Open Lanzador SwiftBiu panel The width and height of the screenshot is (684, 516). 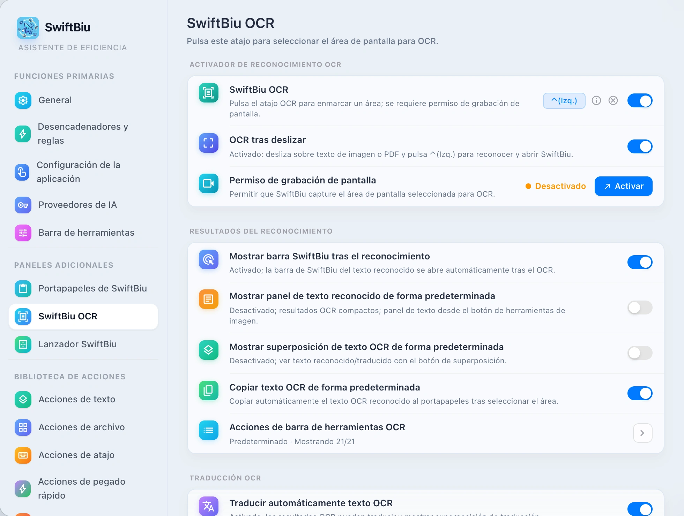83,344
